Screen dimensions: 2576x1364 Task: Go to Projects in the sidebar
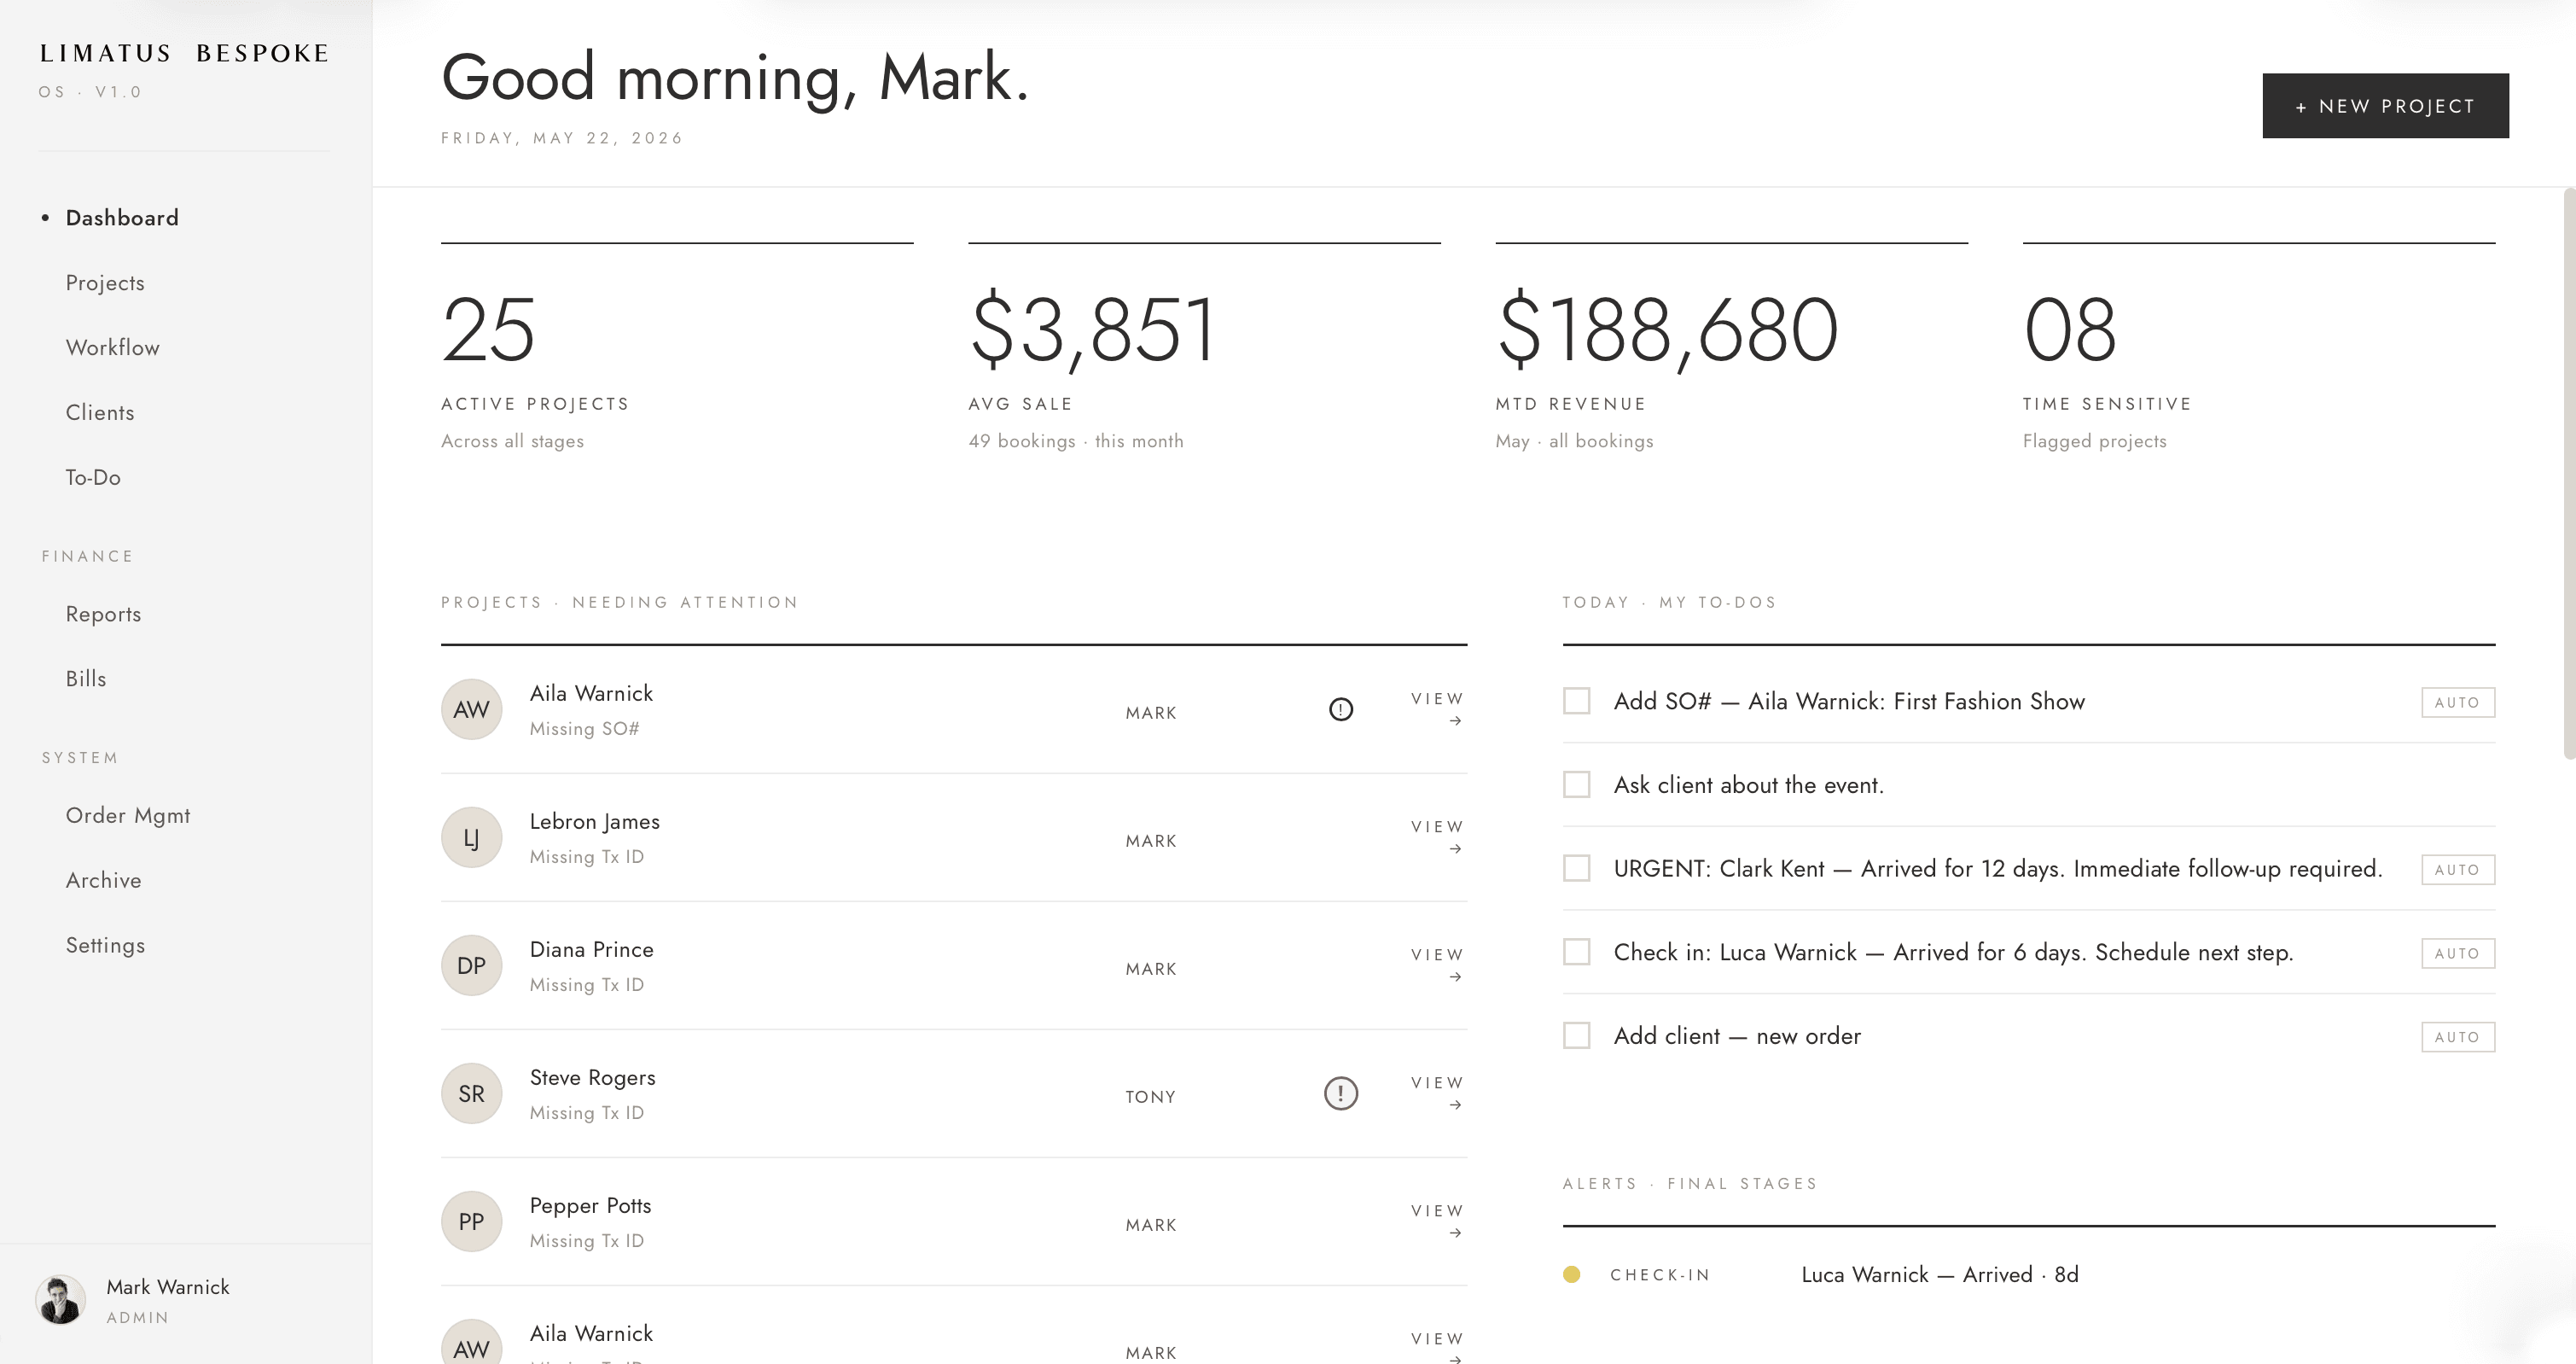tap(105, 283)
